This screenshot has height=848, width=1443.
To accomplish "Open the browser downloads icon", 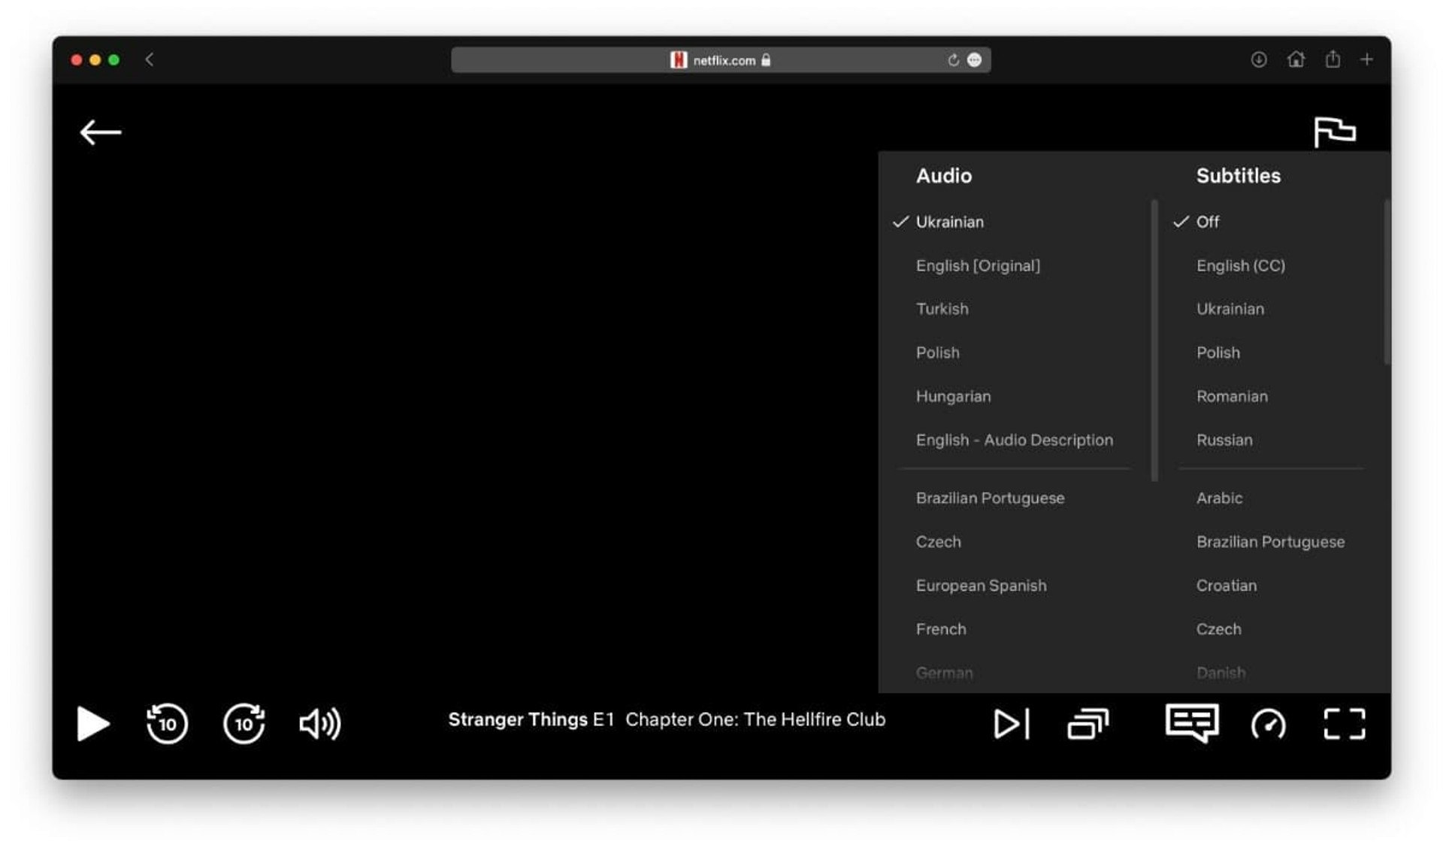I will tap(1259, 59).
